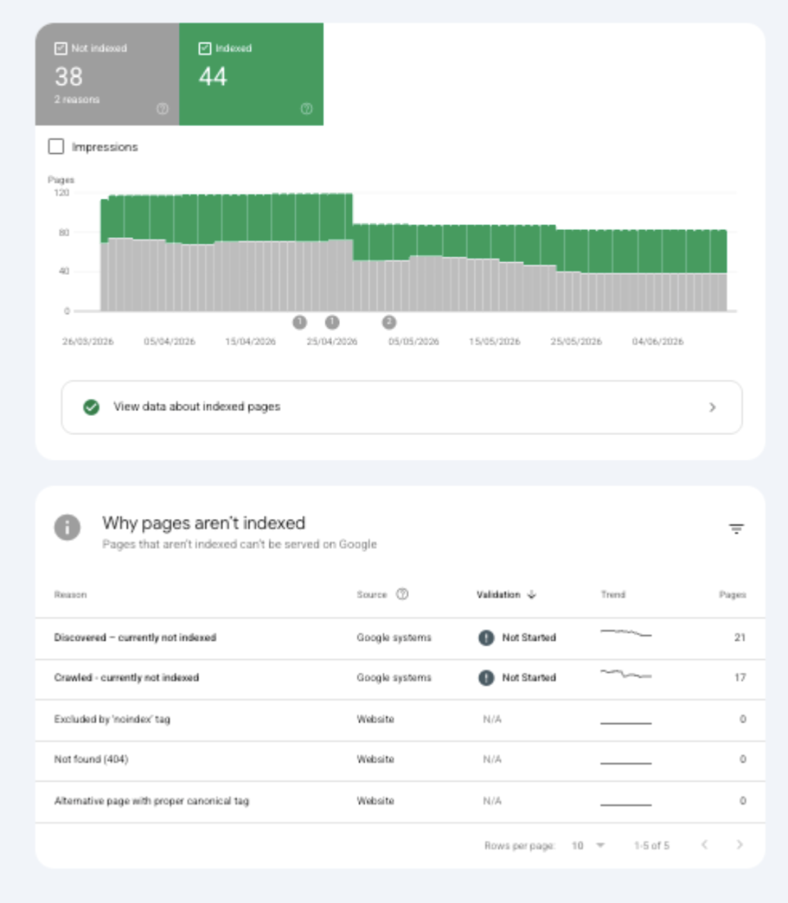Click Not Started status icon for Discovered row
Screen dimensions: 788x903
pyautogui.click(x=486, y=637)
